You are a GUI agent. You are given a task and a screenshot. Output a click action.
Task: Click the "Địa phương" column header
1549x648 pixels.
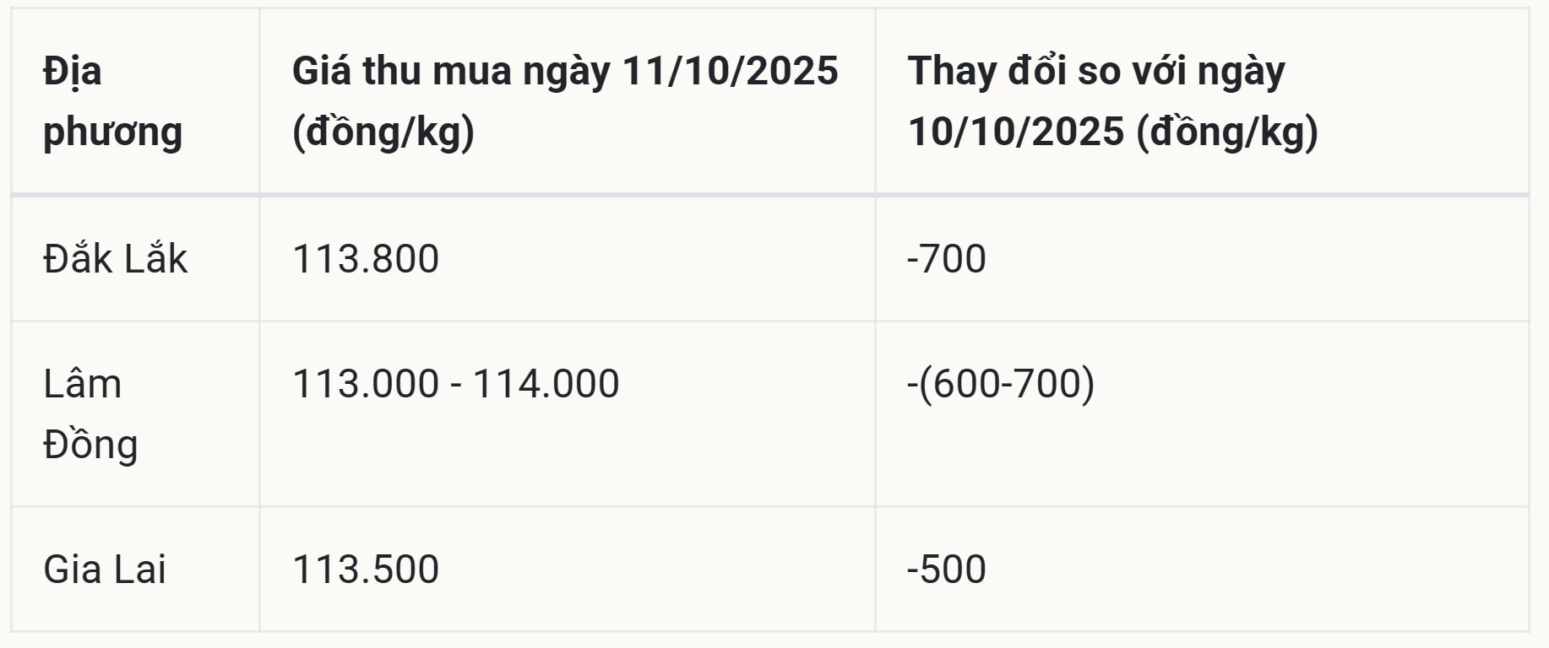pyautogui.click(x=112, y=101)
